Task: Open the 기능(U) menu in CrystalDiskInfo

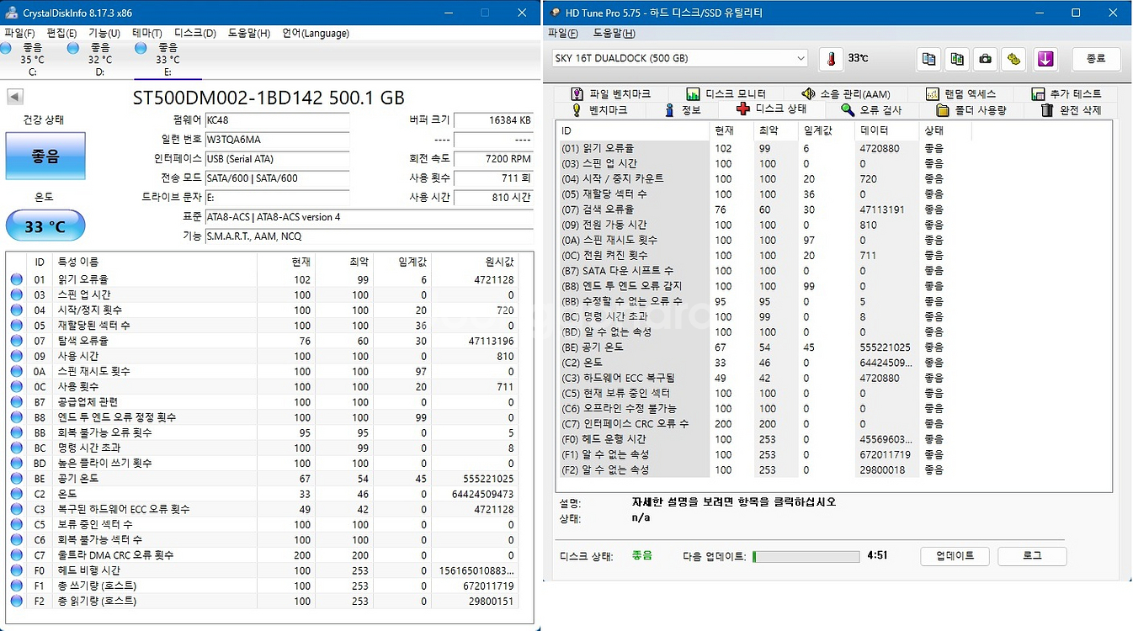Action: click(x=104, y=33)
